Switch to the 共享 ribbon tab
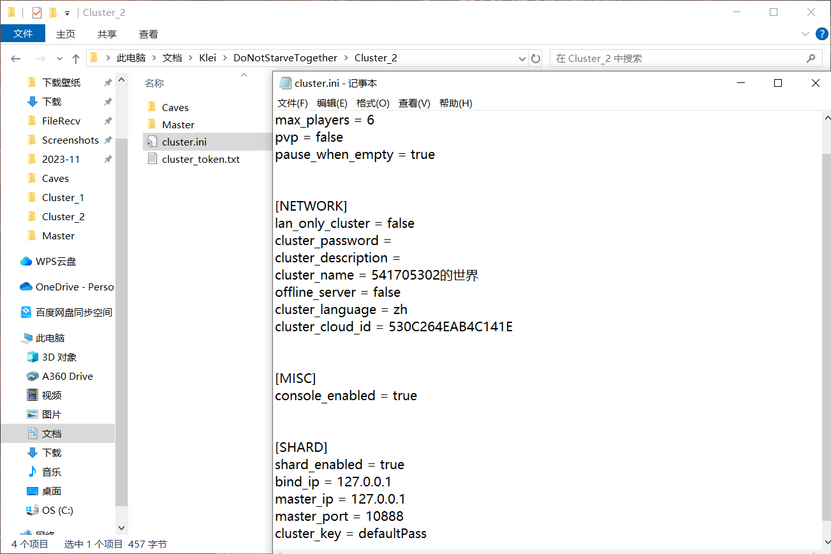831x554 pixels. coord(107,34)
